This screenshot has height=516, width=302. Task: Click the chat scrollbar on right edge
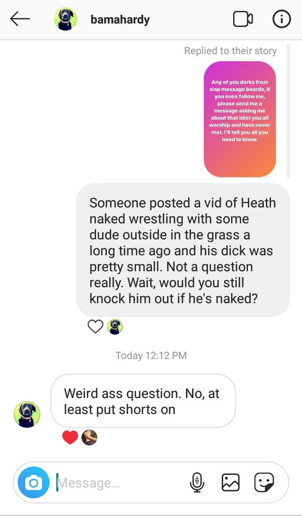coord(288,110)
